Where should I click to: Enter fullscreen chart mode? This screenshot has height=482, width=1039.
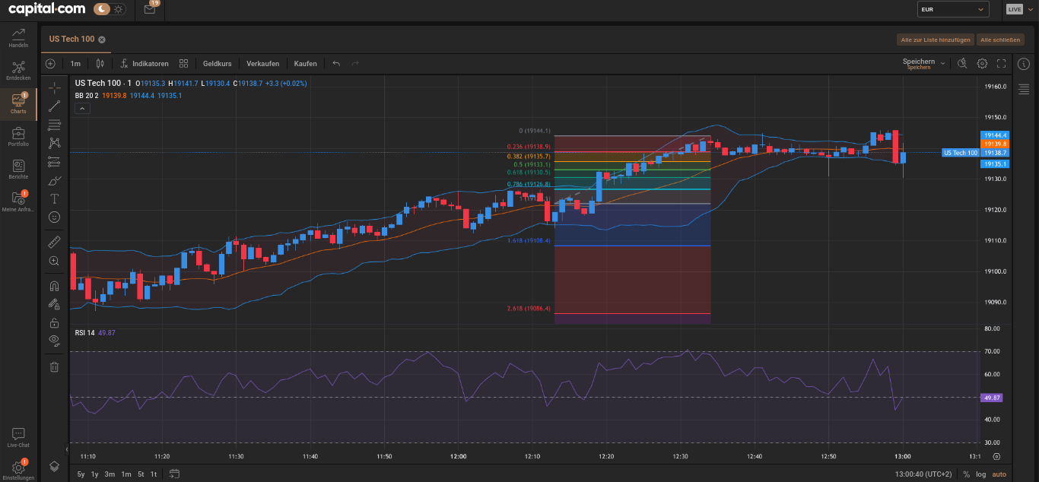point(1001,64)
